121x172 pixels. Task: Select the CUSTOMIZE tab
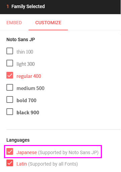[48, 23]
